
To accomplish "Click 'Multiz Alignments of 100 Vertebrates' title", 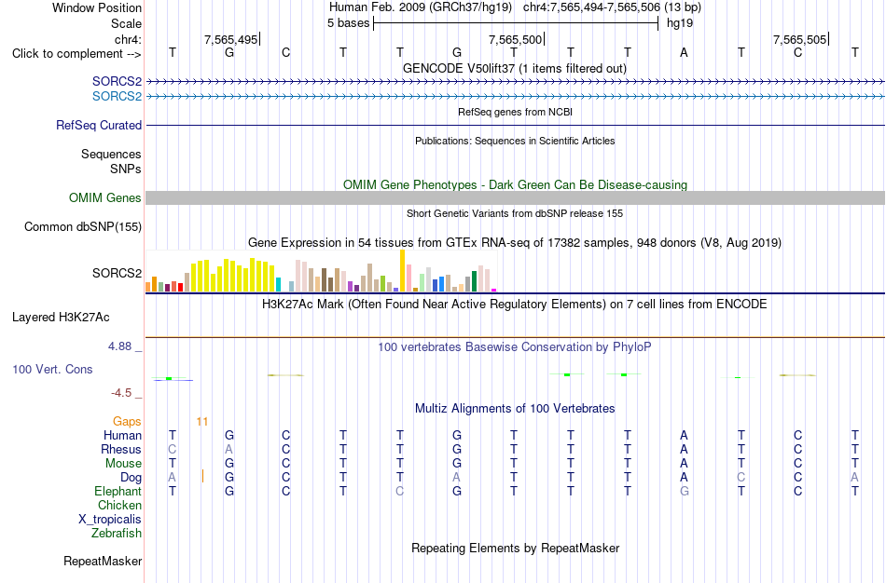I will coord(515,408).
